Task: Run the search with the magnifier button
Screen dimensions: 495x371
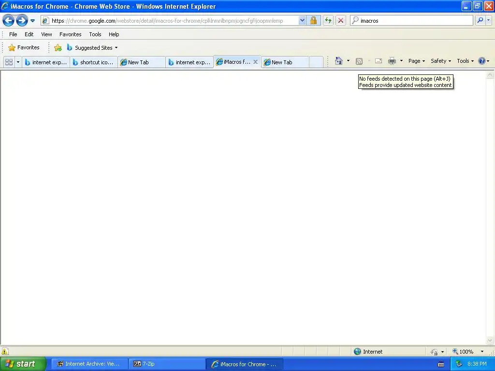Action: coord(480,20)
